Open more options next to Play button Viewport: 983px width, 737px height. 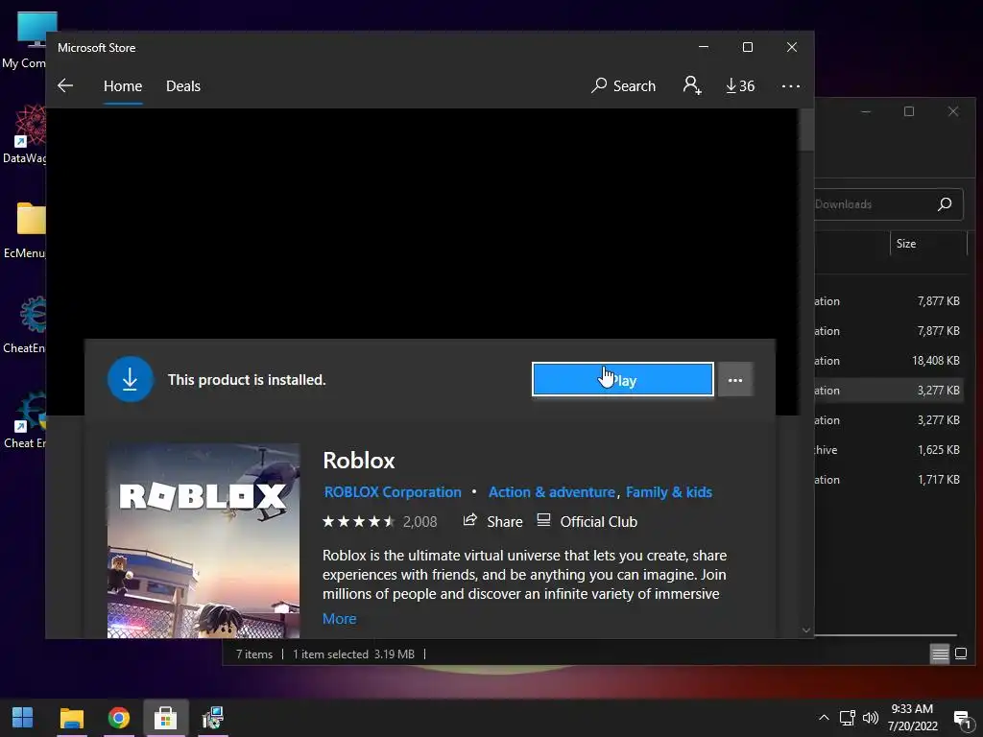(x=735, y=380)
